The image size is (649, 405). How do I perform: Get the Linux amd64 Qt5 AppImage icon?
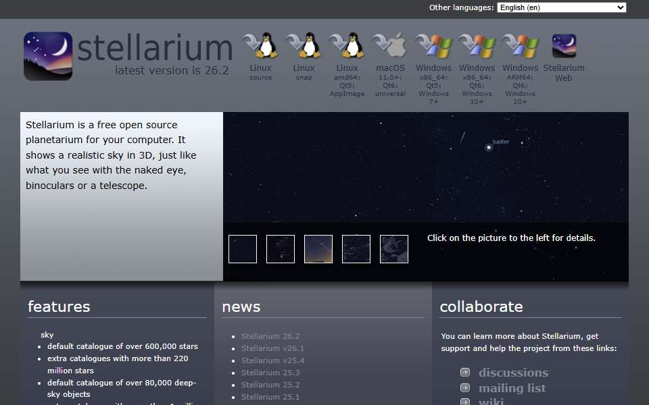347,45
